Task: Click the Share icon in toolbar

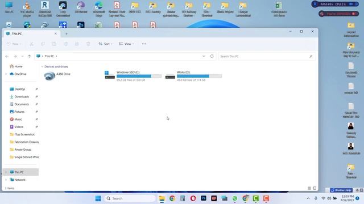Action: pos(77,44)
